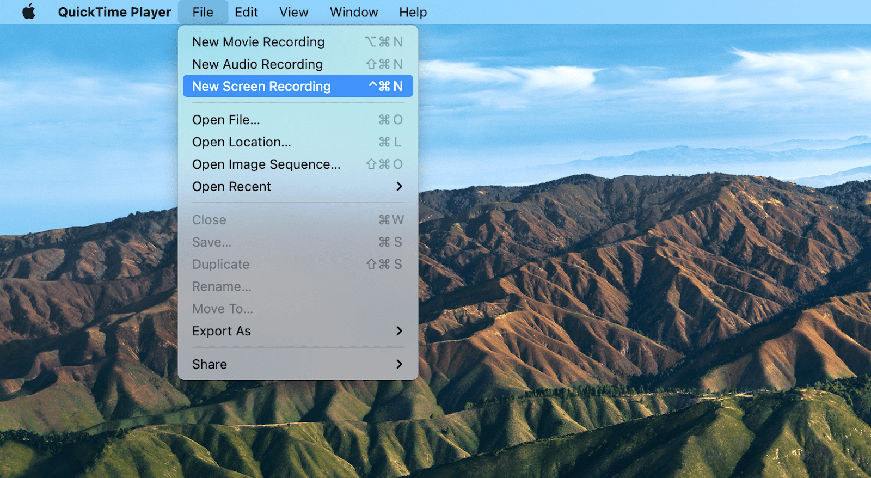Open the Help menu
The height and width of the screenshot is (478, 871).
coord(413,12)
